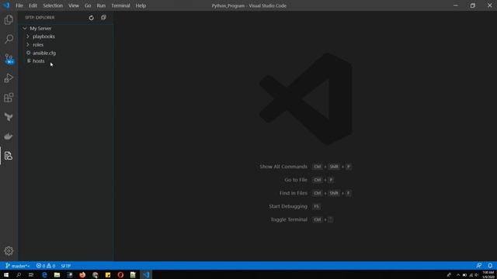The width and height of the screenshot is (497, 279).
Task: Restore down the VS Code window
Action: (x=473, y=5)
